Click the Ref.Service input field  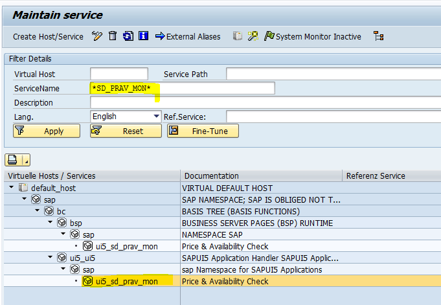click(334, 117)
